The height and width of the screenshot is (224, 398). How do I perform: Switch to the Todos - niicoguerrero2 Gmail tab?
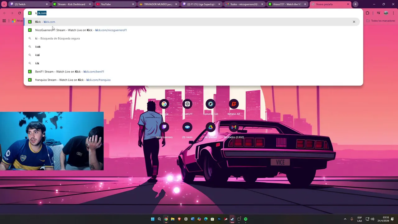click(244, 4)
